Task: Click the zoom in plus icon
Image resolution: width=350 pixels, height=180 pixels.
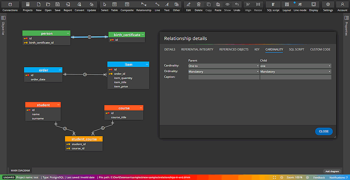Action: click(x=307, y=178)
